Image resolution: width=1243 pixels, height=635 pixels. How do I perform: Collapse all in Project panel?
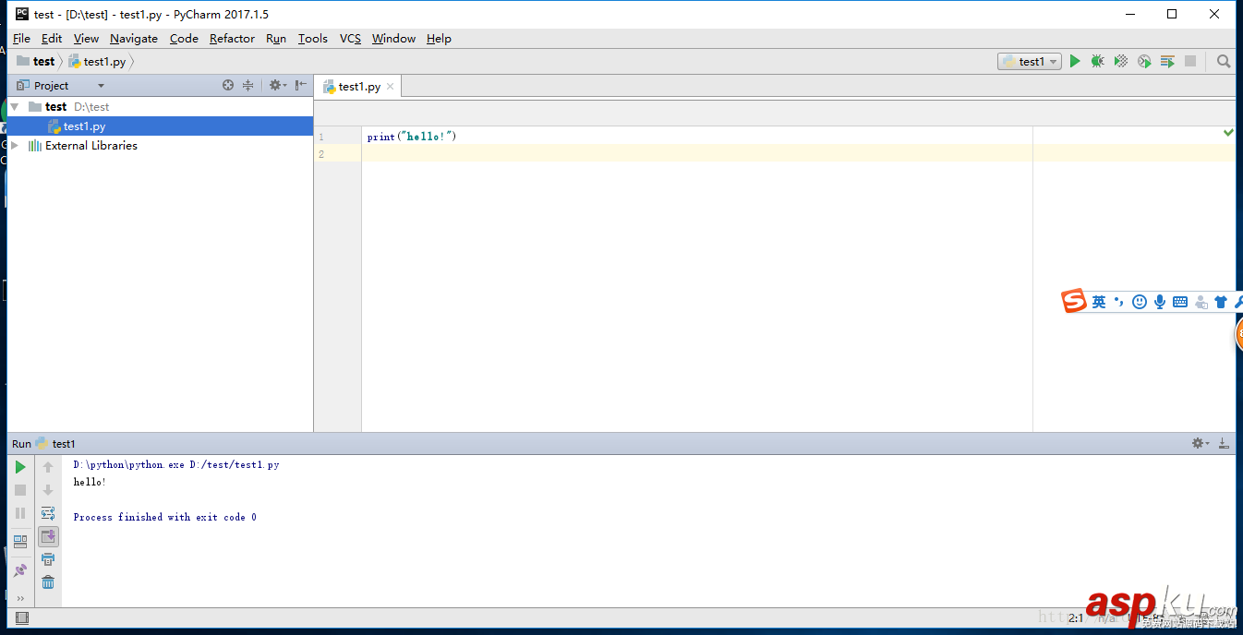247,85
